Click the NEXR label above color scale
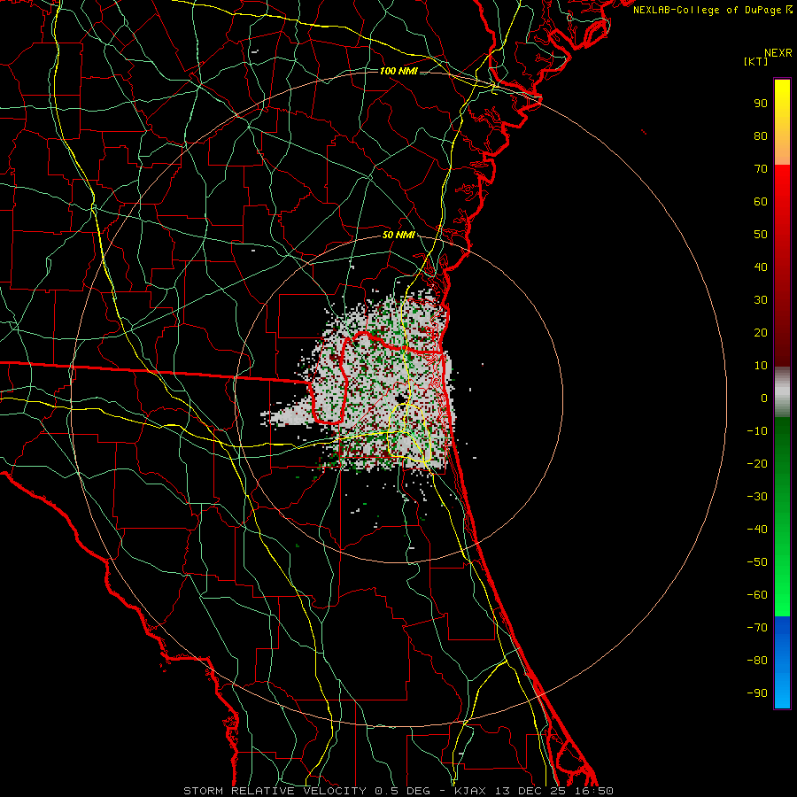This screenshot has height=797, width=797. 778,53
